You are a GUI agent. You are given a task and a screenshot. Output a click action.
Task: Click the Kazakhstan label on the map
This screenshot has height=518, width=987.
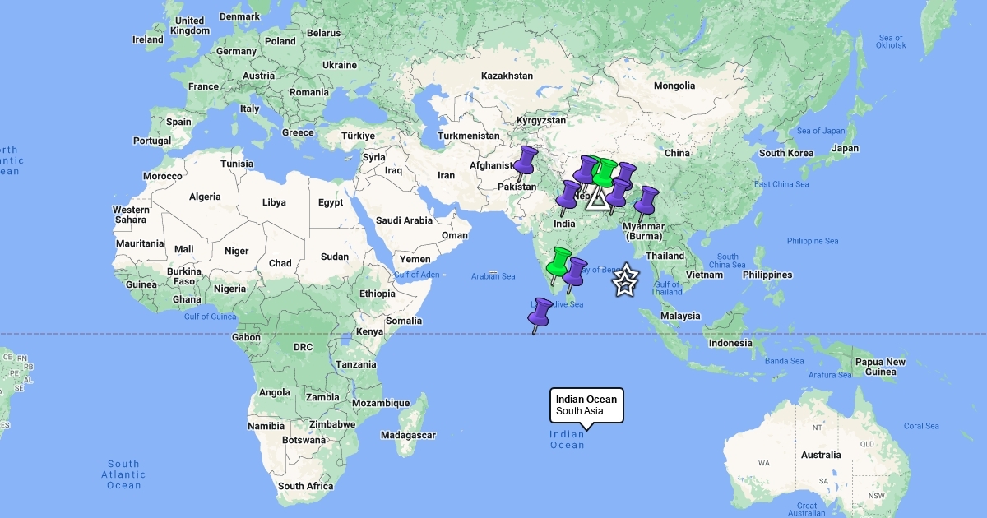point(507,76)
